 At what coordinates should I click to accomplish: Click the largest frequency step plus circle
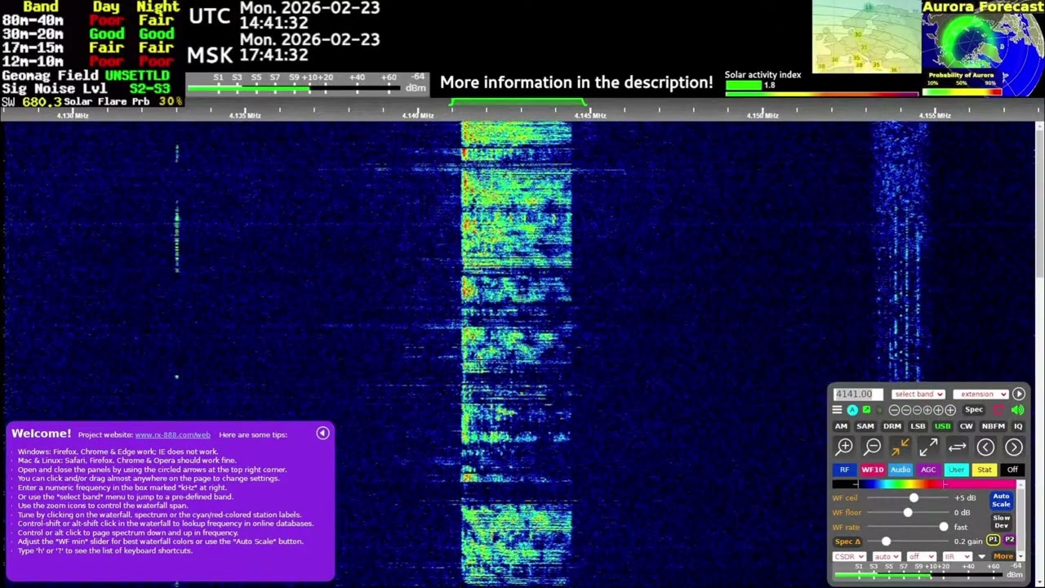point(950,410)
